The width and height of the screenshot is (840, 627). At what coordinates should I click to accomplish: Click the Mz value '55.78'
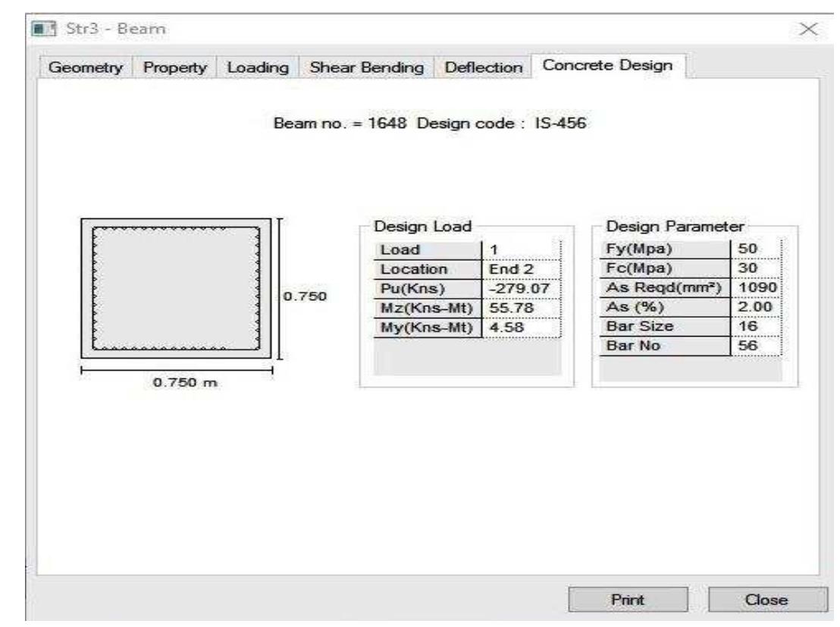[x=522, y=308]
